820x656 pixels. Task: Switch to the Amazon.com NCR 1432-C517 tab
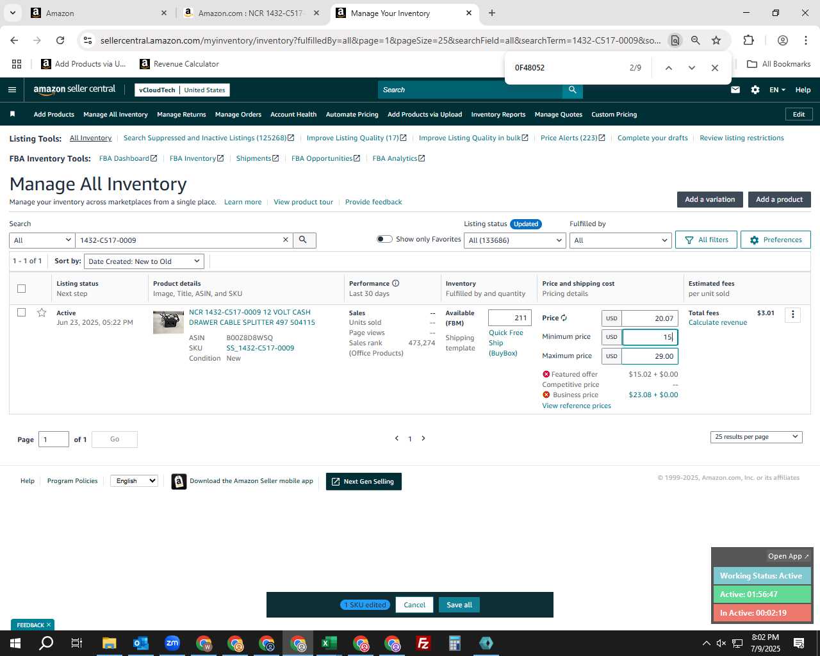[250, 13]
